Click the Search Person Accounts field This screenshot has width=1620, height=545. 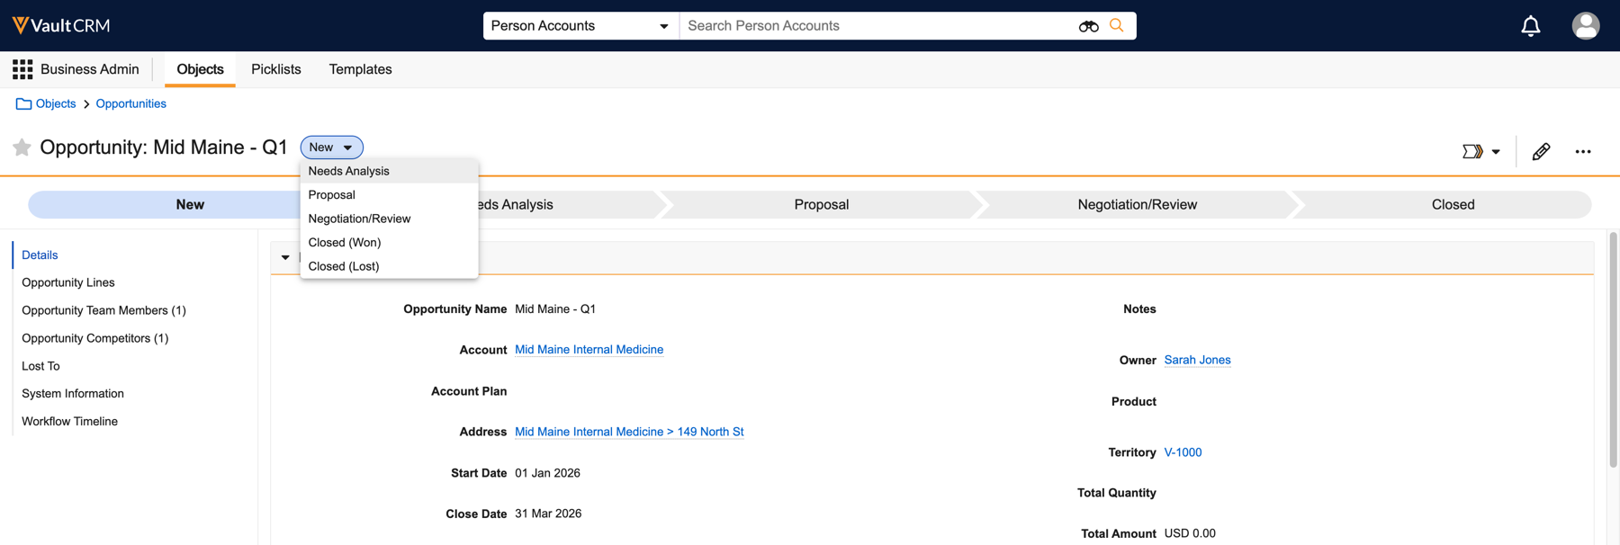tap(877, 26)
